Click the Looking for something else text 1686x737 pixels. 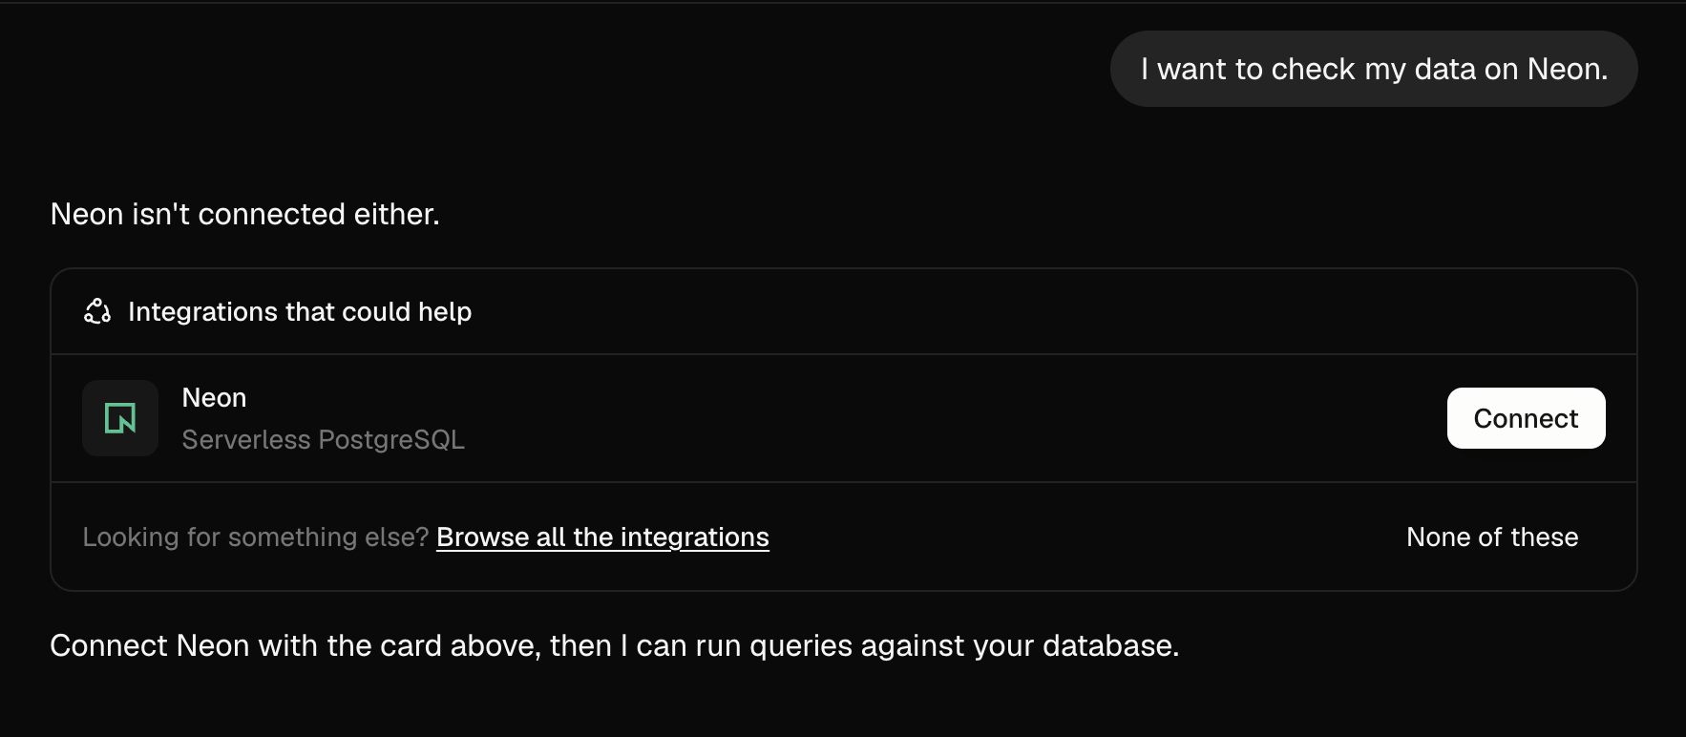256,537
